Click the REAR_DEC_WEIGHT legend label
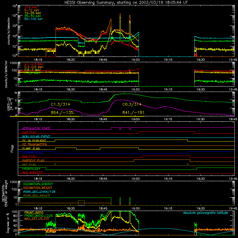 pos(37,196)
